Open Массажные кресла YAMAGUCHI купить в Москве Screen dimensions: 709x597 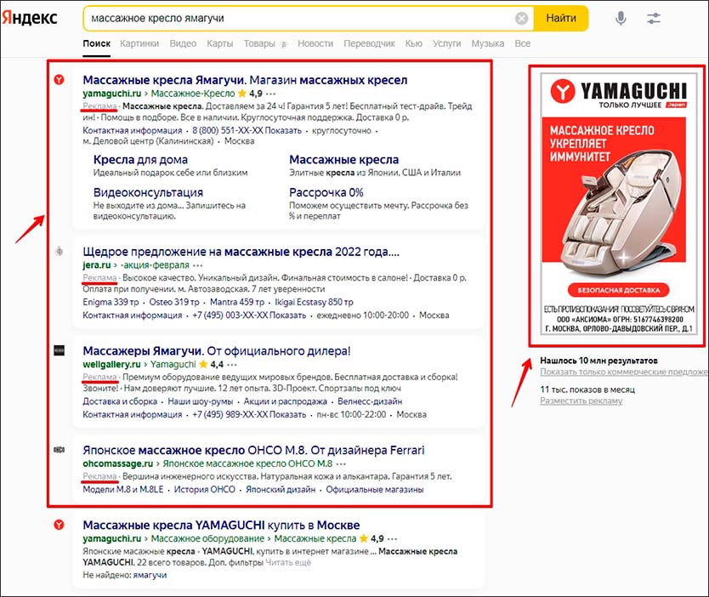point(221,525)
